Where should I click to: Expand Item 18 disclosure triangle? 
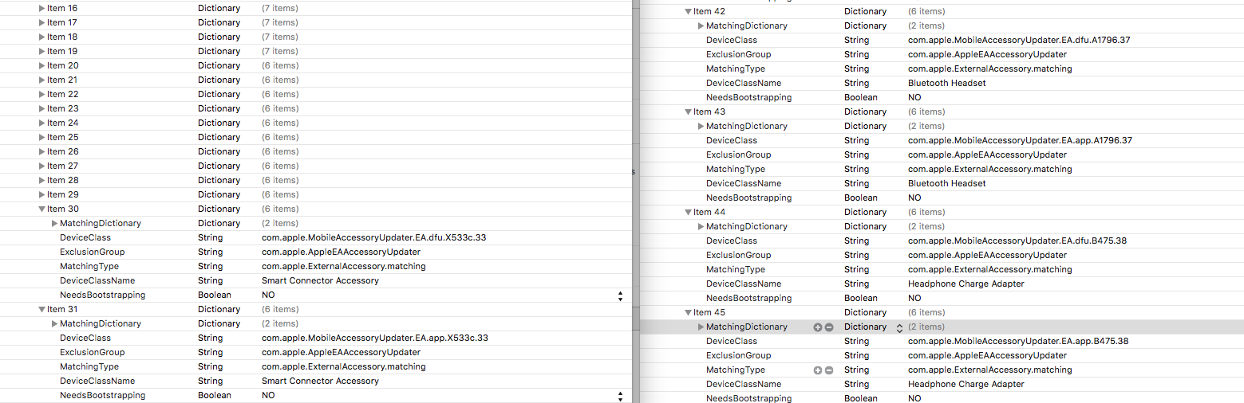click(x=42, y=37)
